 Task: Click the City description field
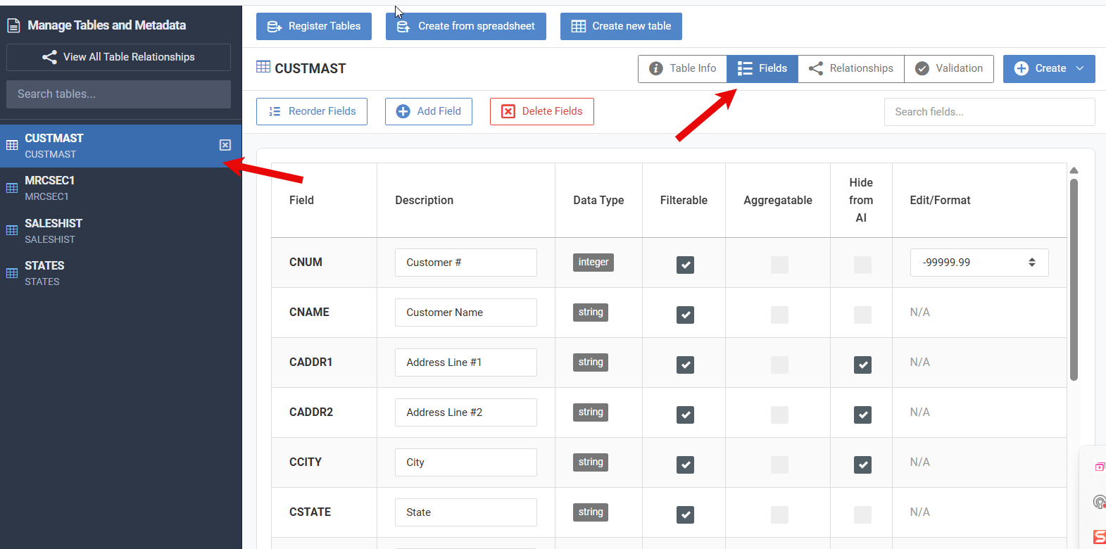click(x=466, y=462)
